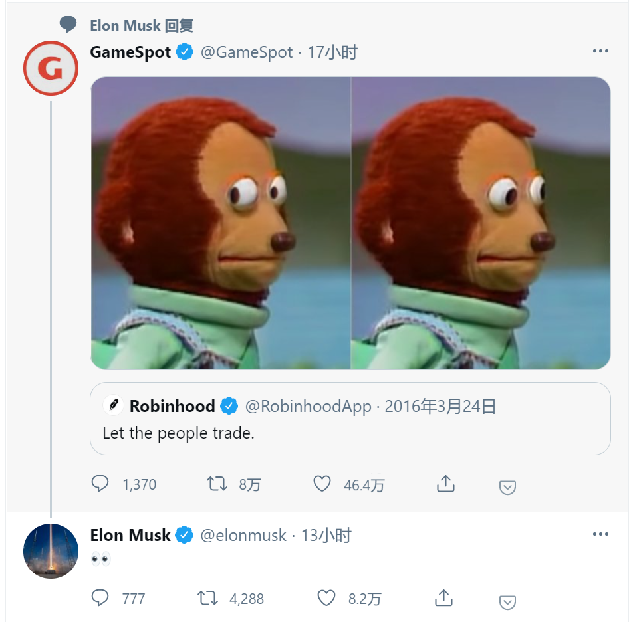Reply to the GameSpot tweet

(x=100, y=484)
